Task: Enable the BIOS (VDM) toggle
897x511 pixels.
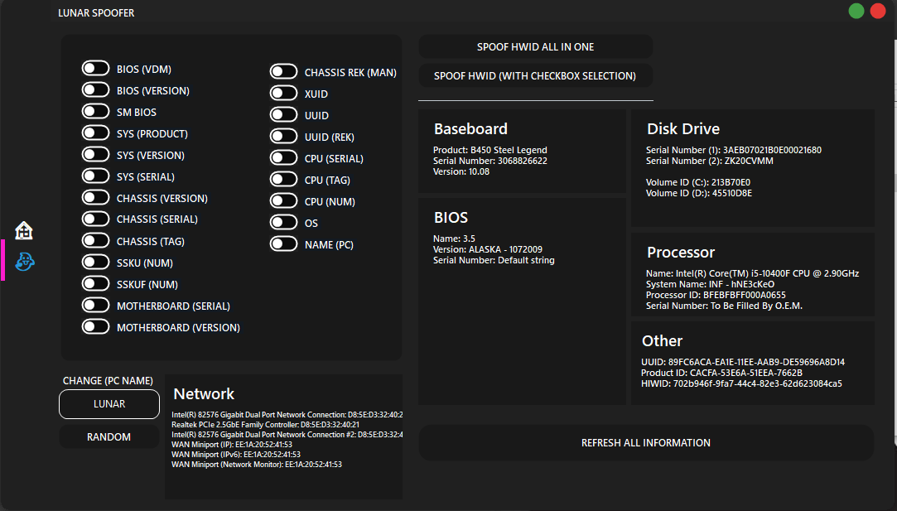Action: (x=95, y=68)
